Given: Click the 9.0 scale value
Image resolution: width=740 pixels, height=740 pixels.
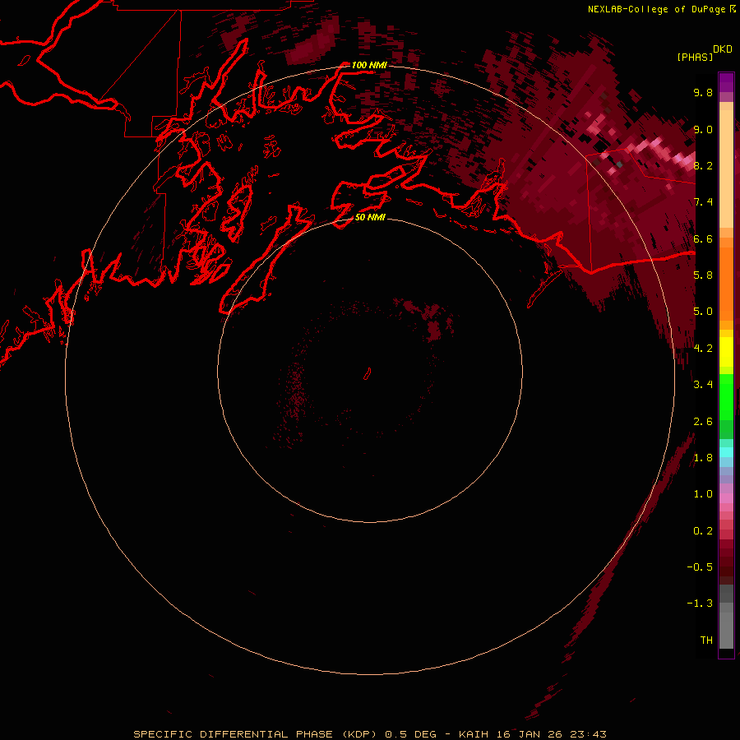Looking at the screenshot, I should click(703, 129).
